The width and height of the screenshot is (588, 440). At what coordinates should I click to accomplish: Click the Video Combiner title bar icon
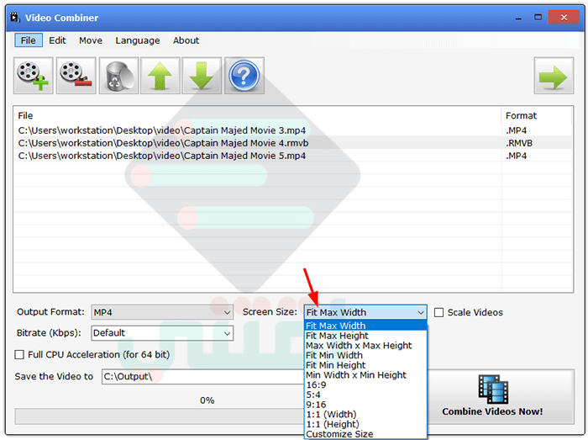(15, 18)
